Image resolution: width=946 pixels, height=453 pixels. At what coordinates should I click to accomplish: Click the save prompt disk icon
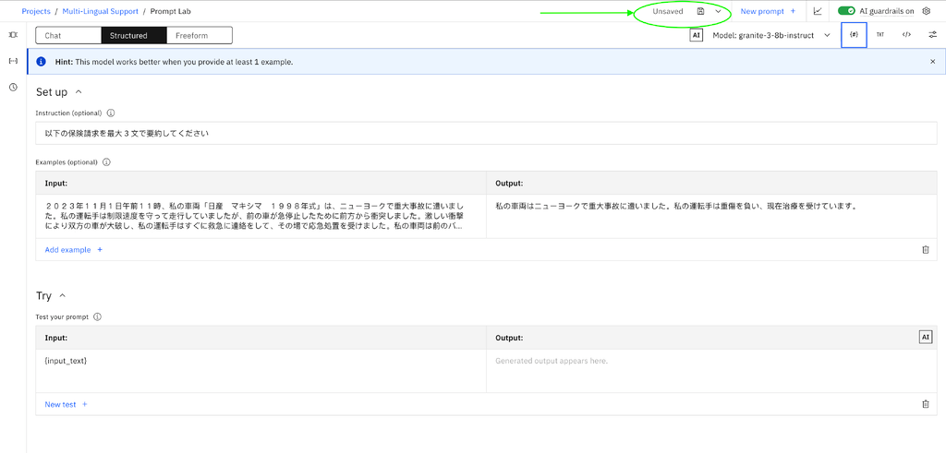click(700, 11)
